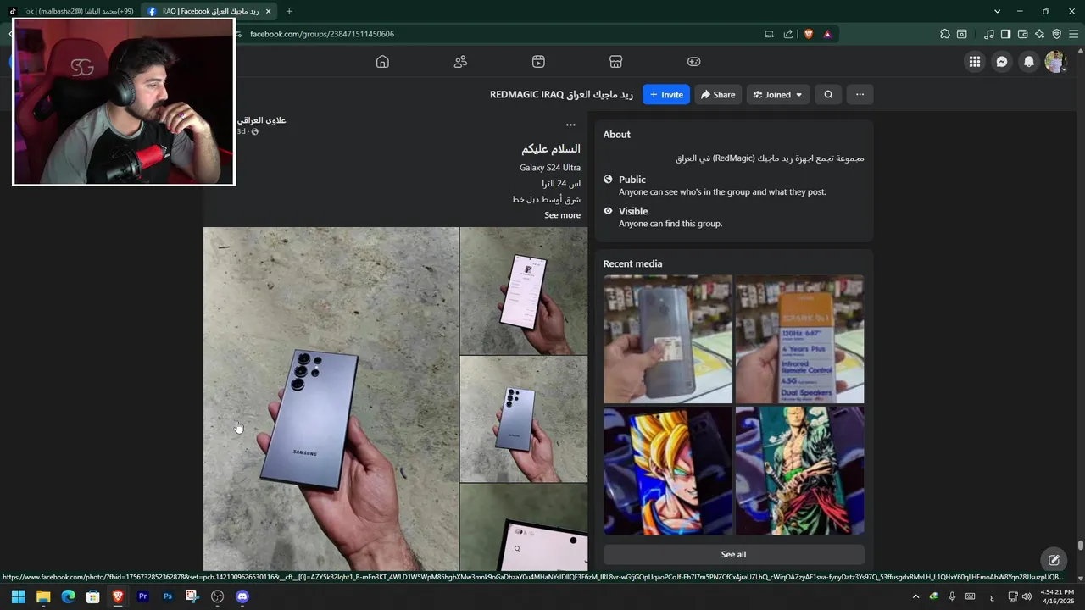Click the install app icon in address bar
This screenshot has width=1085, height=610.
tap(769, 34)
